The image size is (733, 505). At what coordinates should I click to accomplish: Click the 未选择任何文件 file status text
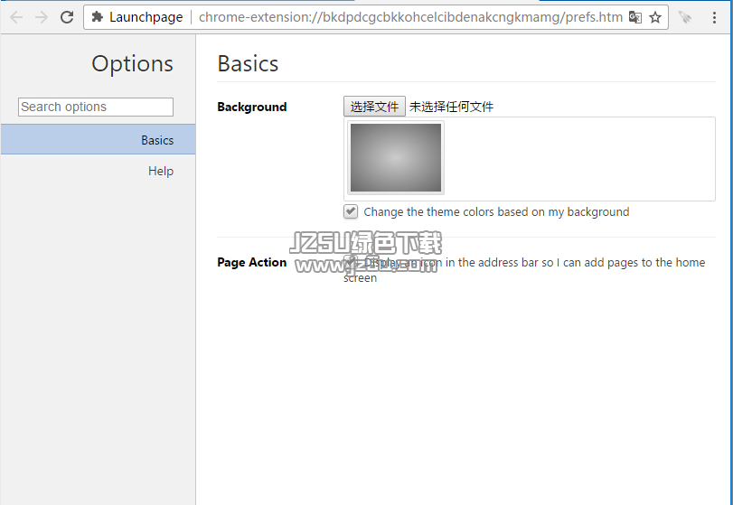[451, 107]
